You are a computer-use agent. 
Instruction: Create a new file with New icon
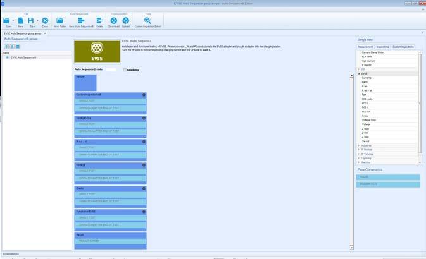tap(20, 21)
